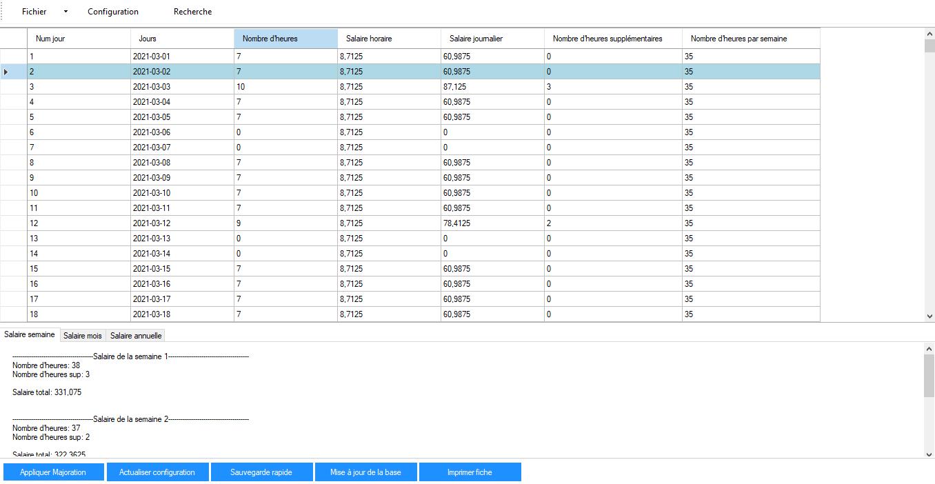The width and height of the screenshot is (935, 484).
Task: Select Num jour cell 16
Action: pyautogui.click(x=79, y=284)
